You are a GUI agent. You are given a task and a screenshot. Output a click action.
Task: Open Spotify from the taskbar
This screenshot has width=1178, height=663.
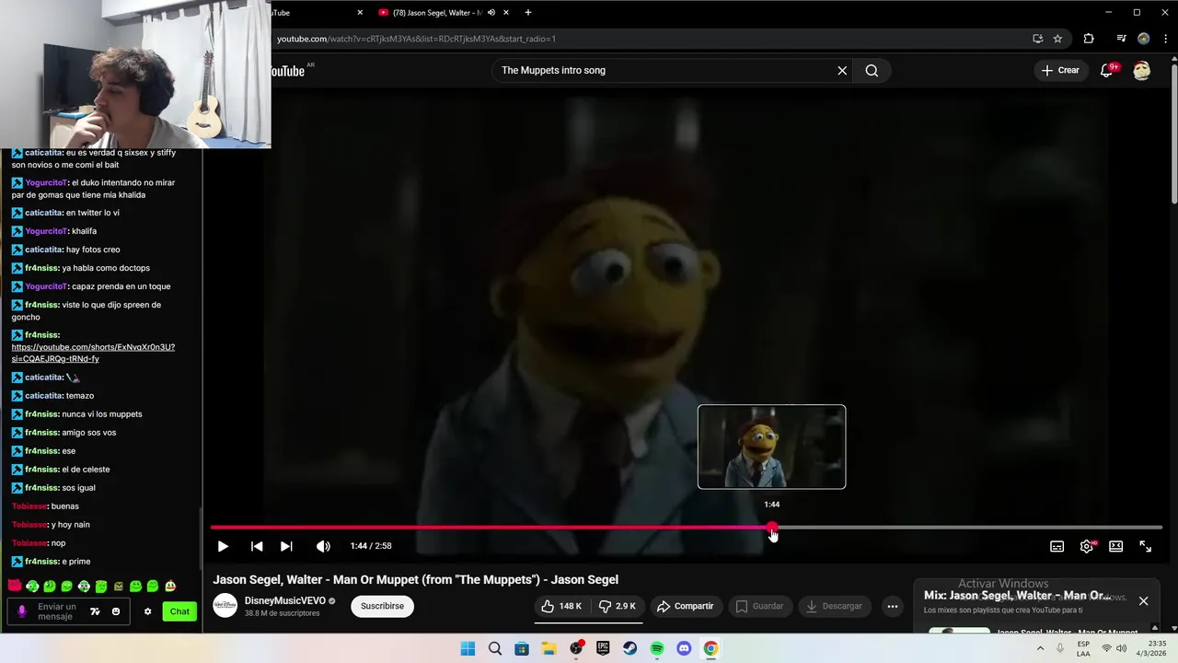[x=657, y=648]
